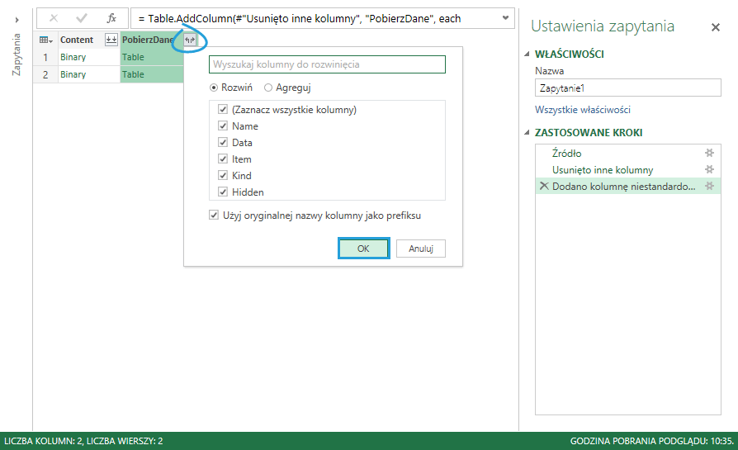Select Binary cell in row 1
Image resolution: width=738 pixels, height=450 pixels.
(x=89, y=57)
